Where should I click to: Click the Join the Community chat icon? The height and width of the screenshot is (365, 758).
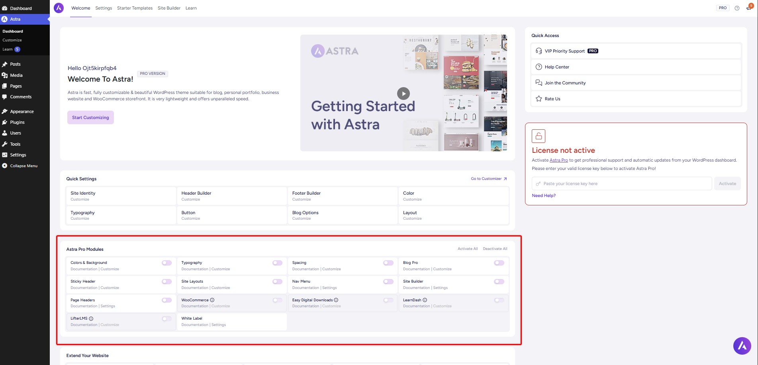pyautogui.click(x=539, y=83)
